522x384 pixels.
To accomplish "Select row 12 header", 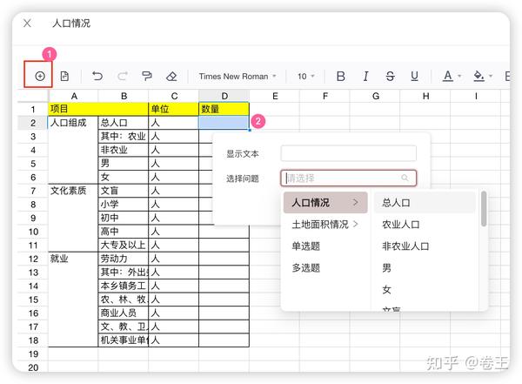I will click(33, 259).
